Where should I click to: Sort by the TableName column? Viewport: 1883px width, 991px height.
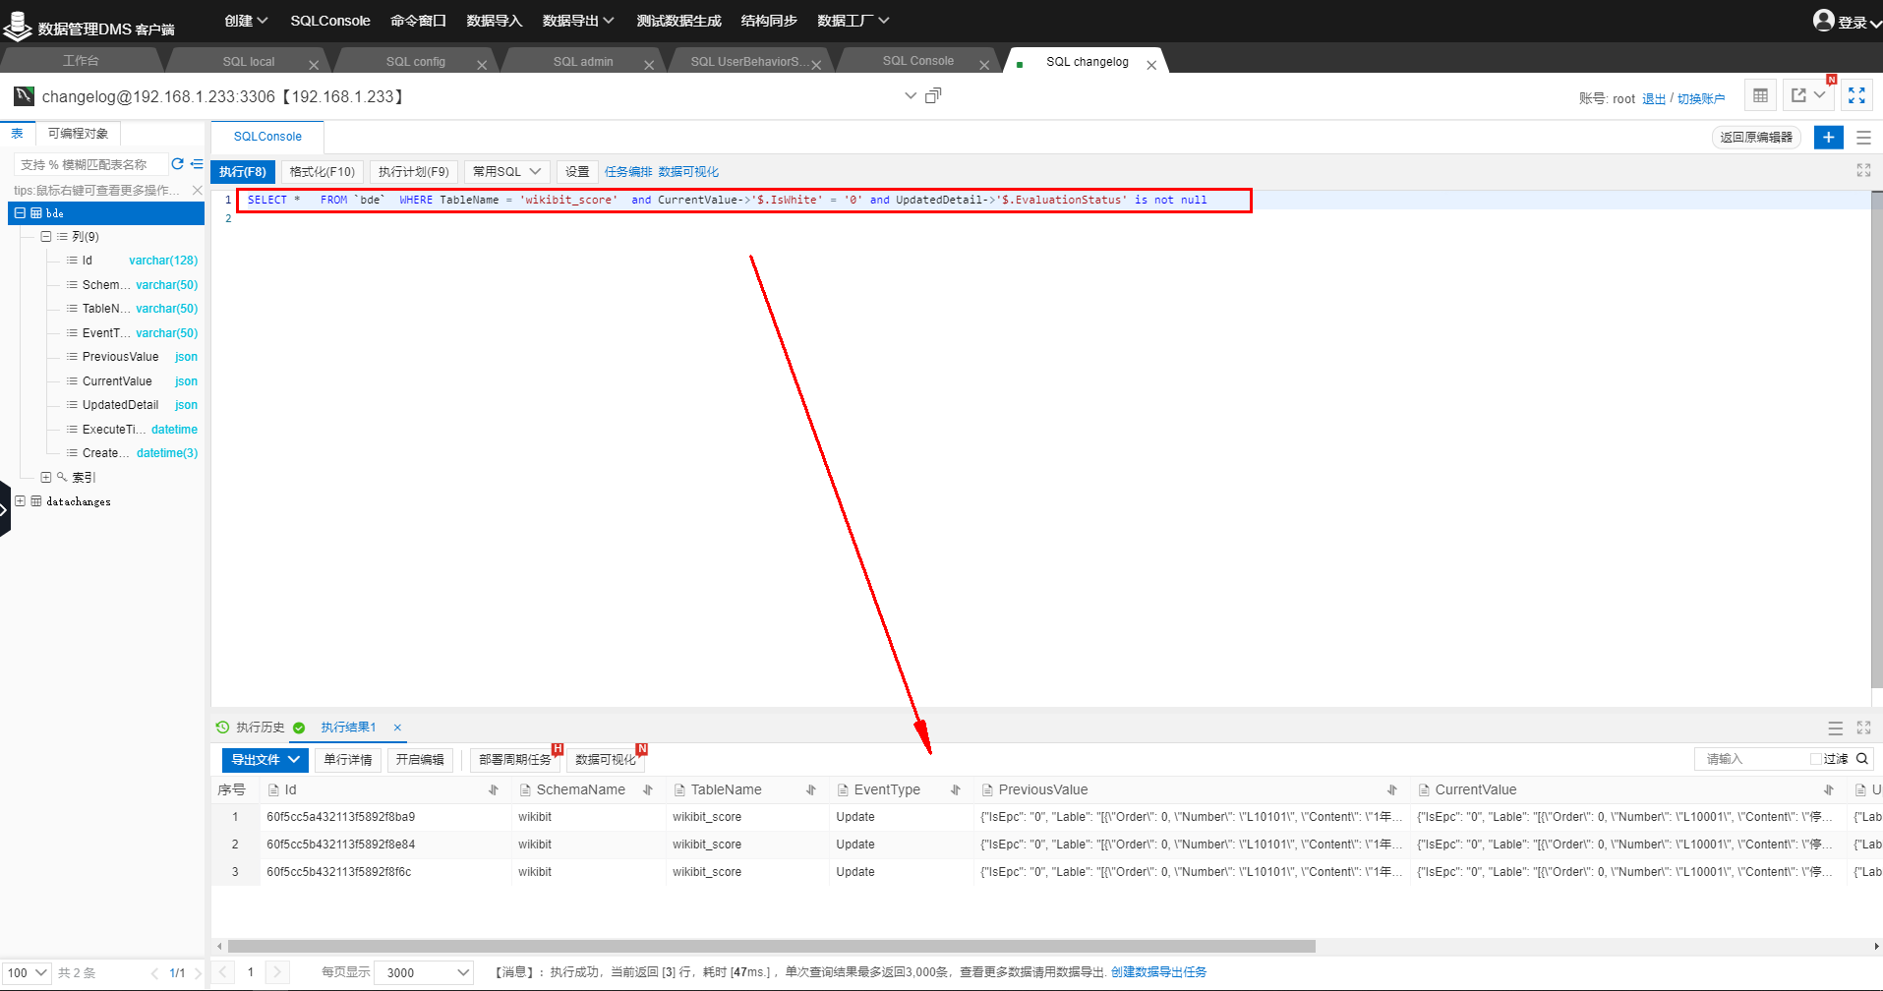811,789
